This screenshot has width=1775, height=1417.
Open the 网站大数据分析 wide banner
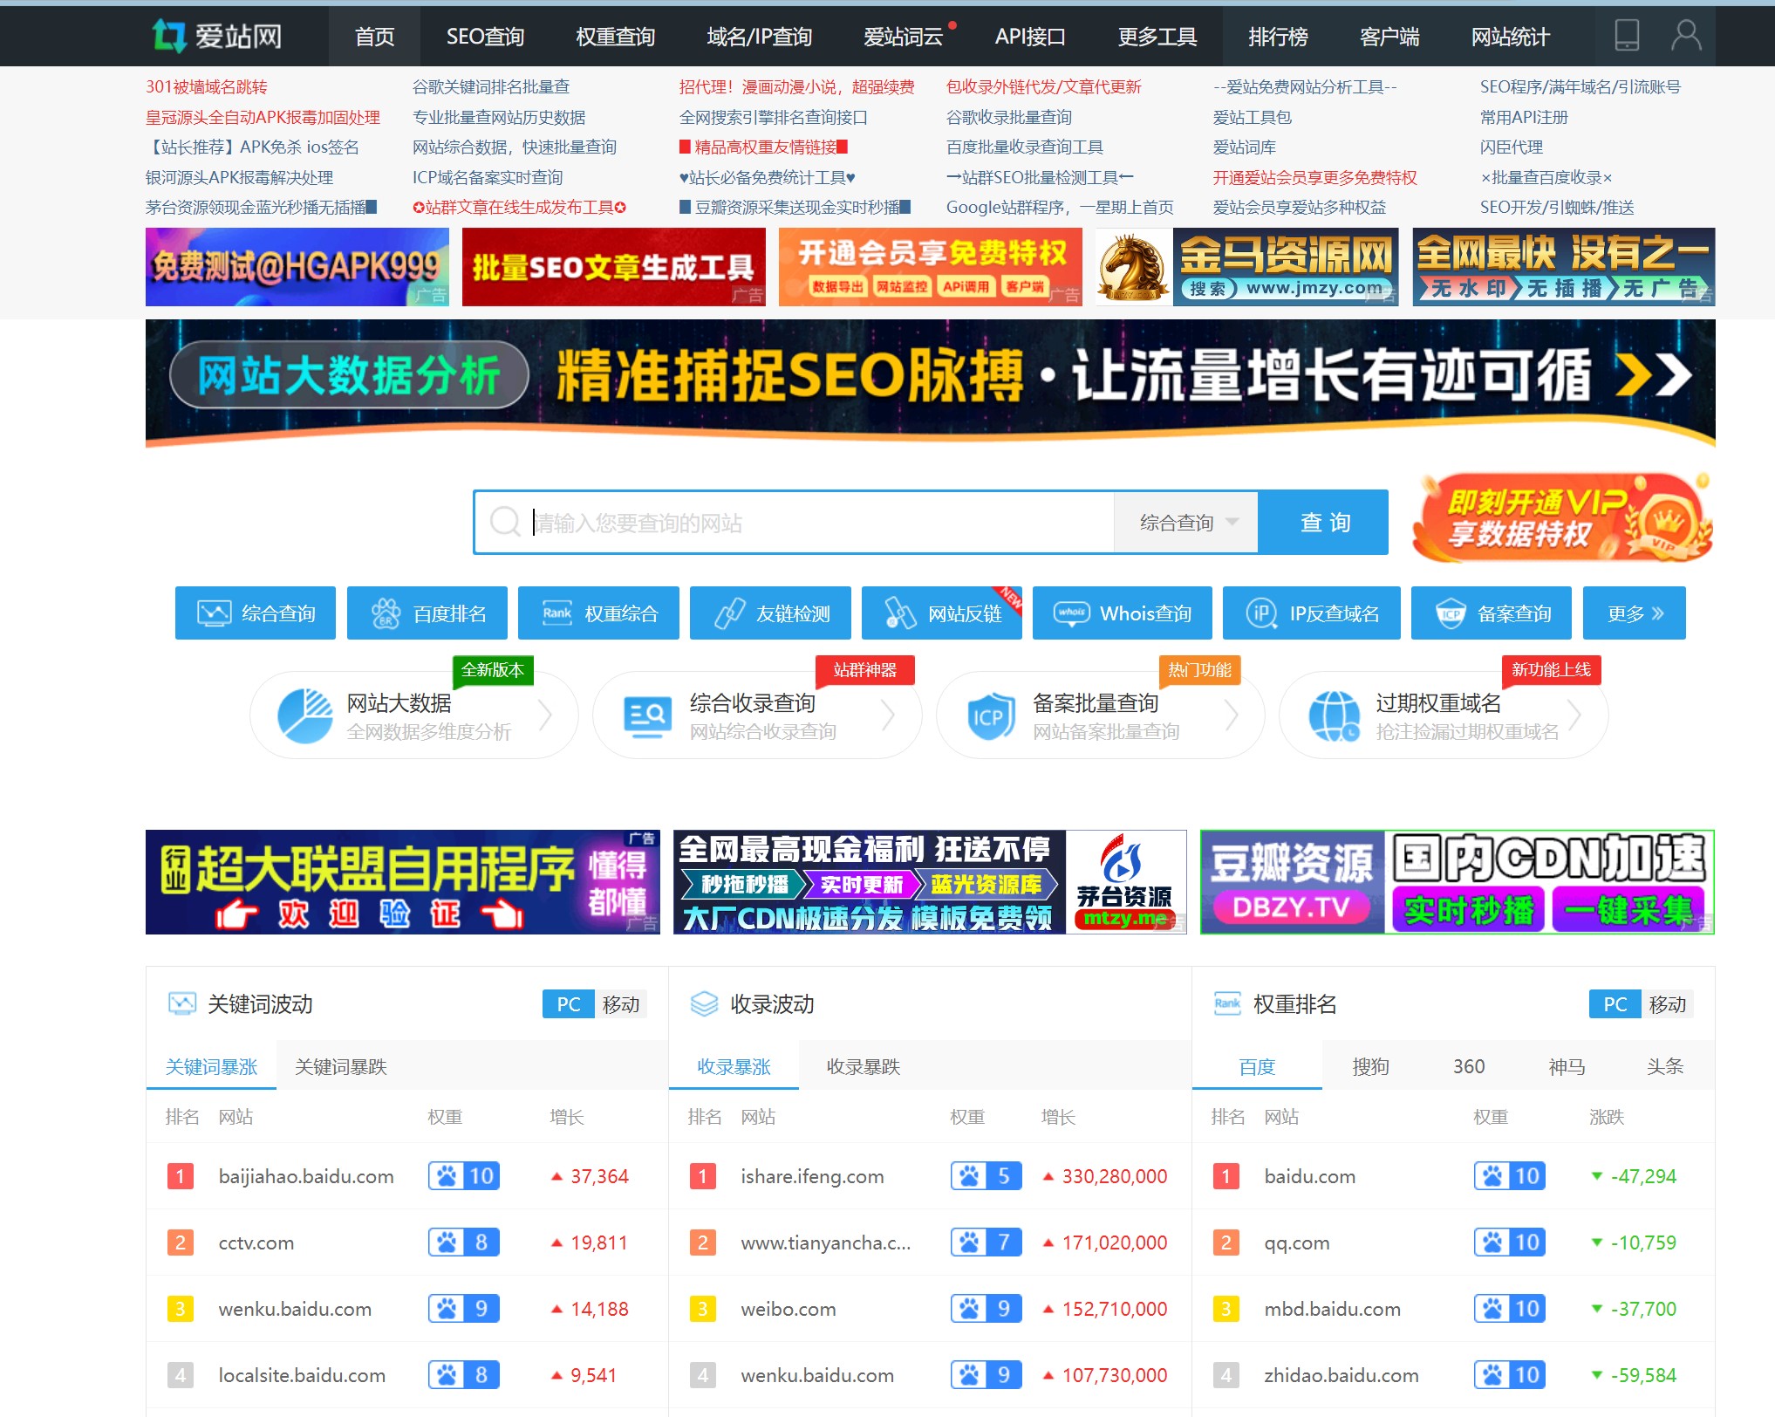point(931,383)
